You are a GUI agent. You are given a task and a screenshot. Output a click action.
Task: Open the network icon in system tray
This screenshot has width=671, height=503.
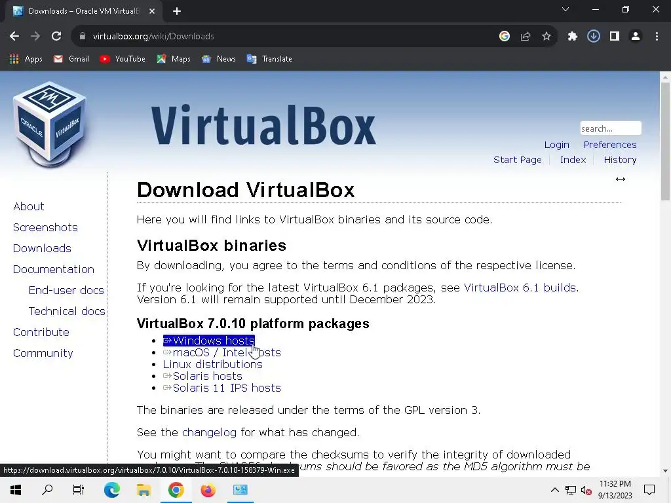[571, 490]
